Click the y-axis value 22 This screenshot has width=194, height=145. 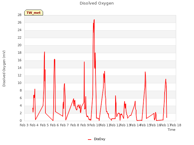(19, 37)
